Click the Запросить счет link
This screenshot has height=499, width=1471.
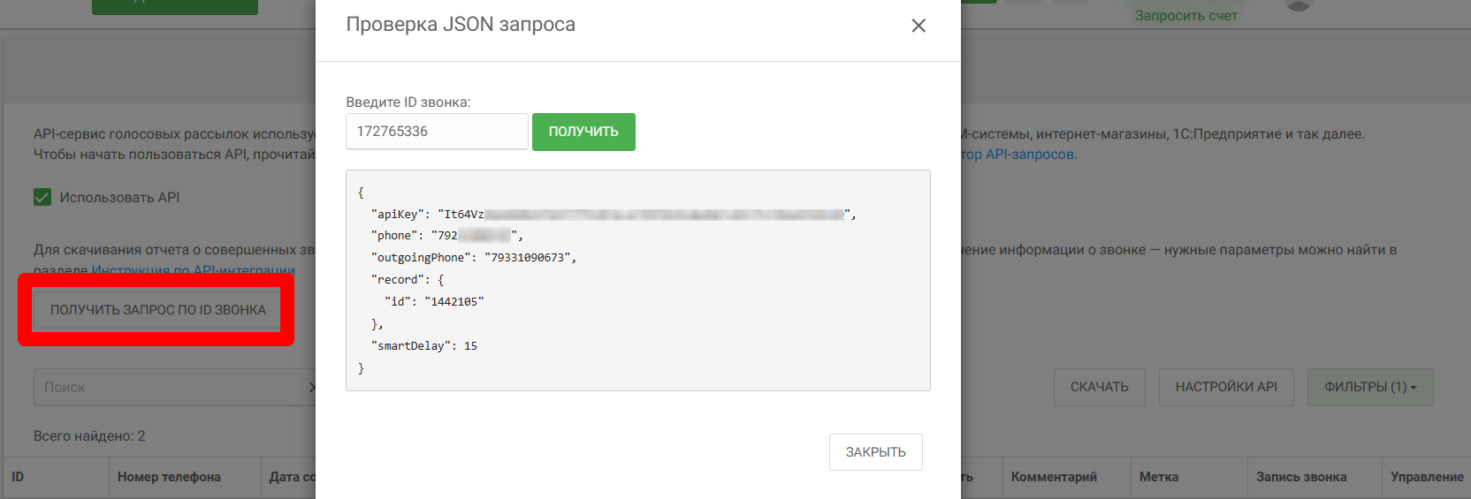pos(1185,16)
